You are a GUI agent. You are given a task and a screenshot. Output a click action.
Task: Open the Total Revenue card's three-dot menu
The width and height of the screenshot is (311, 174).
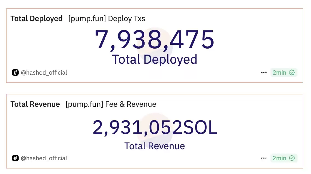264,158
